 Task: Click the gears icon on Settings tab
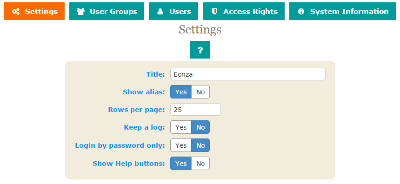[x=16, y=12]
